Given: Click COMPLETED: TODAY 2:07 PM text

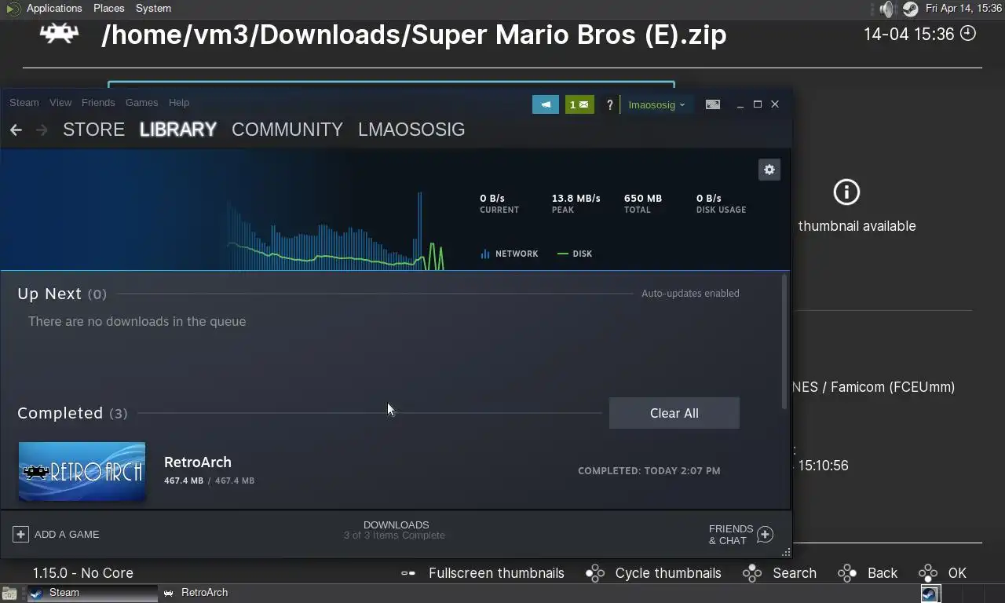Looking at the screenshot, I should point(649,471).
